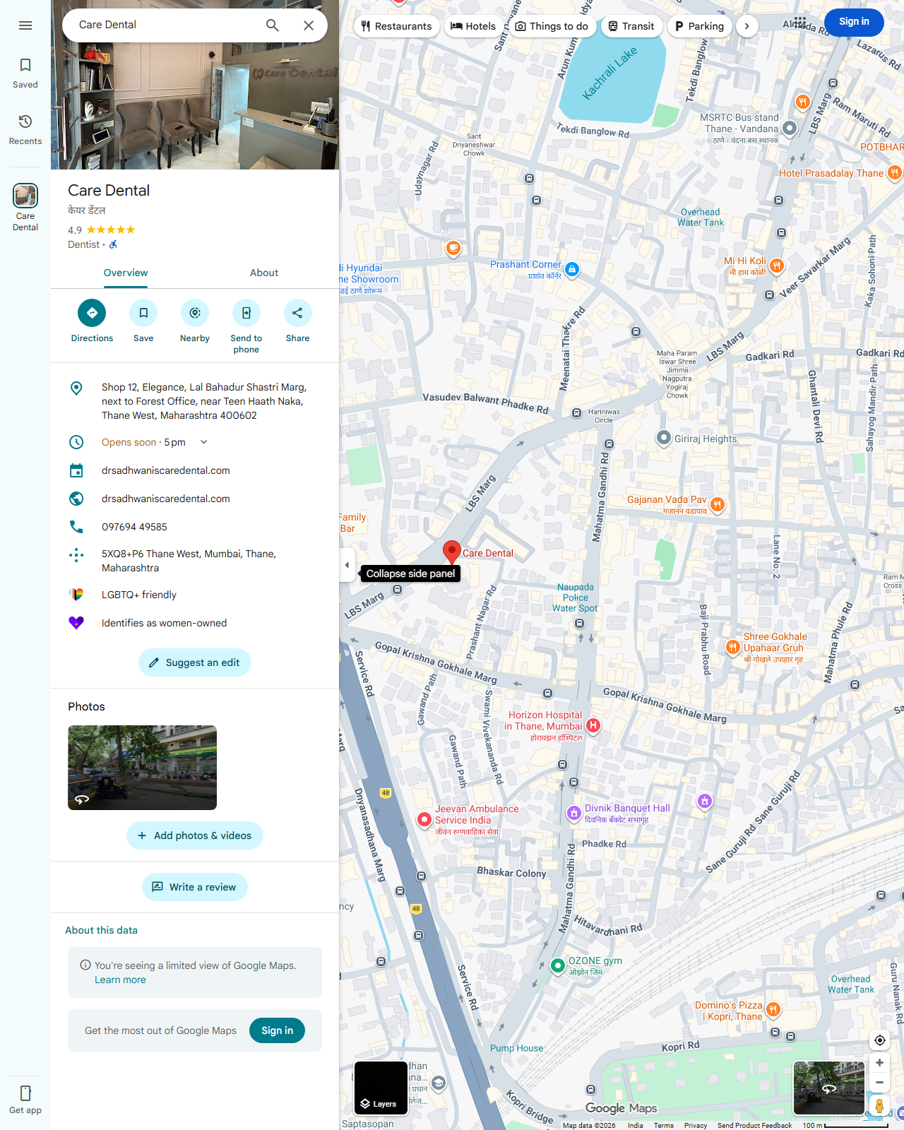904x1130 pixels.
Task: Select the Street View pegman
Action: 879,1105
